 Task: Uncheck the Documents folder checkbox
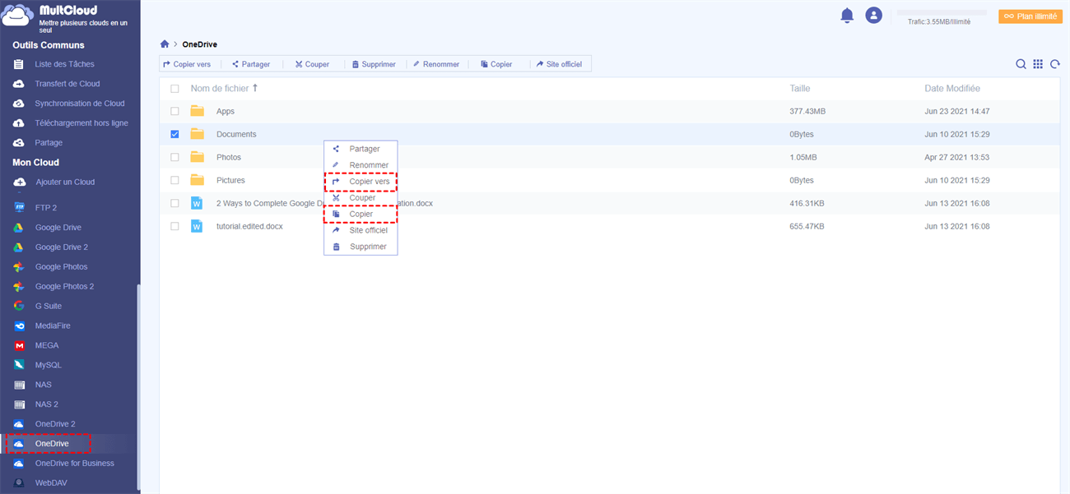point(174,134)
